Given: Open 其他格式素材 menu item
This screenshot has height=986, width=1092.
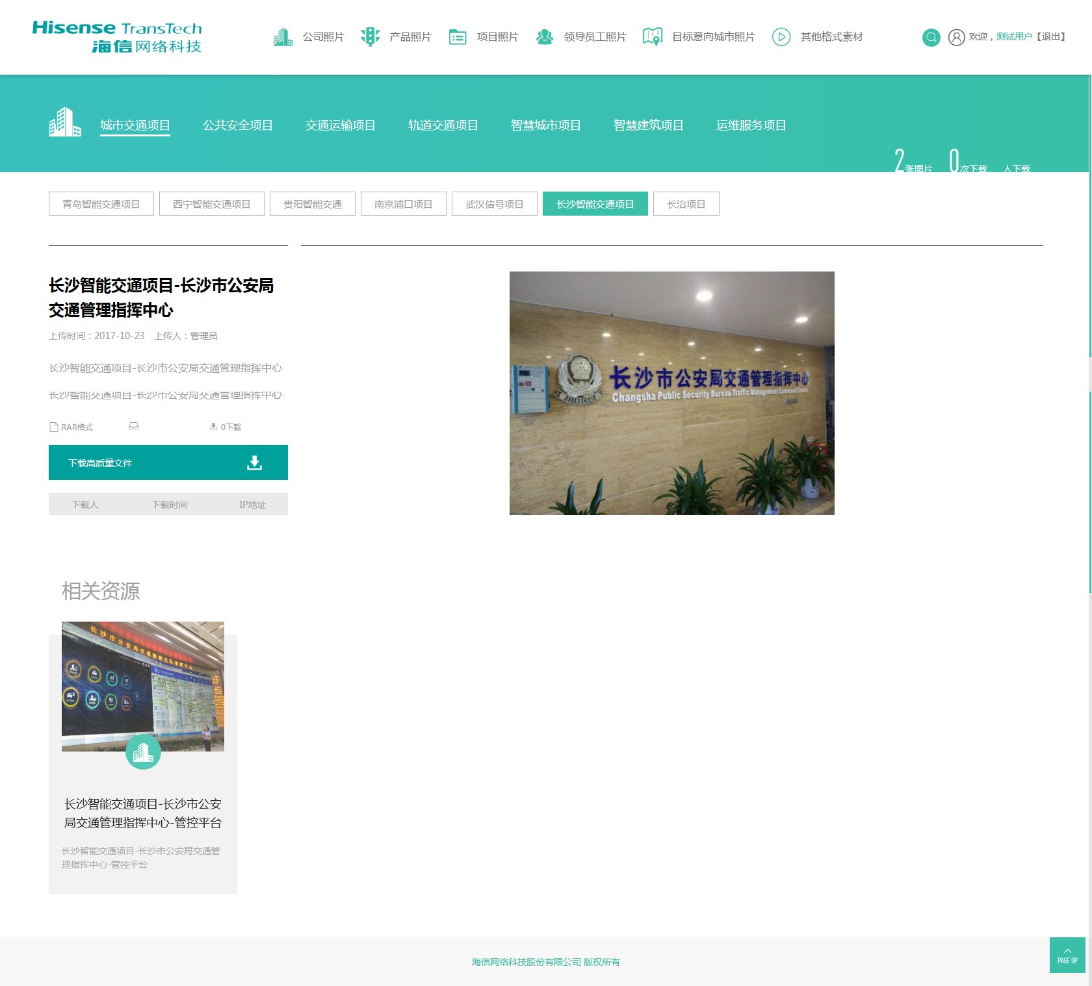Looking at the screenshot, I should pos(831,37).
